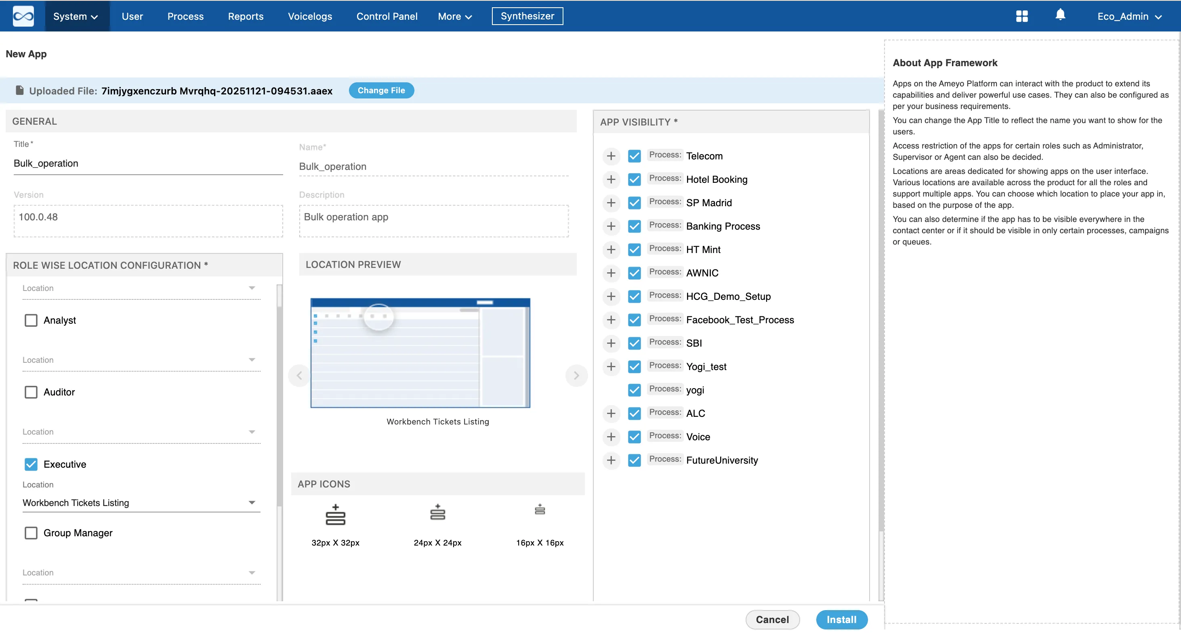This screenshot has height=644, width=1181.
Task: Edit the Title field Bulk_operation
Action: 148,163
